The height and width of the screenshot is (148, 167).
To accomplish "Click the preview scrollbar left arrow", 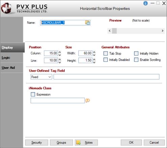I will pos(110,31).
